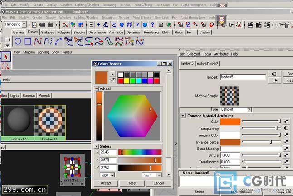This screenshot has width=293, height=196.
Task: Click the connection icon beside Transparency
Action: tap(286, 128)
